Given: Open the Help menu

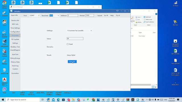Looking at the screenshot, I should (x=112, y=16).
